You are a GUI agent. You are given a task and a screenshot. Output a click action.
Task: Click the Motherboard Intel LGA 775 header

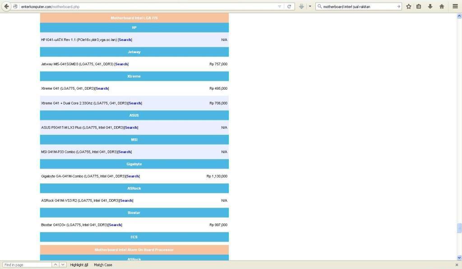[134, 18]
